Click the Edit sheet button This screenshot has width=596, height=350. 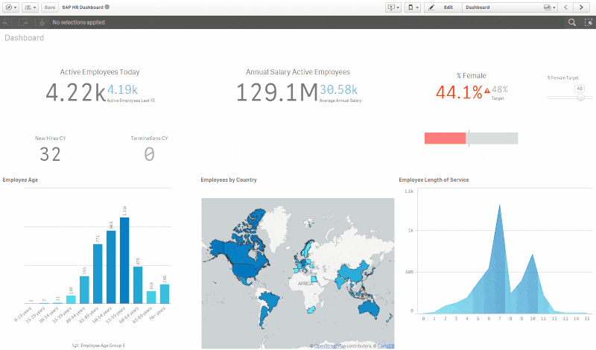pyautogui.click(x=442, y=7)
